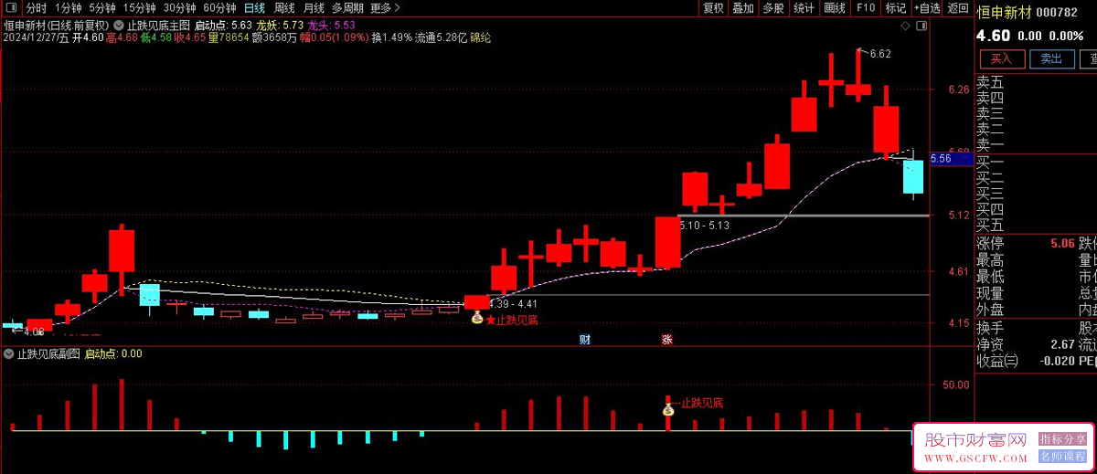Click the red 涨 marker on the chart
This screenshot has height=474, width=1097.
[x=667, y=340]
